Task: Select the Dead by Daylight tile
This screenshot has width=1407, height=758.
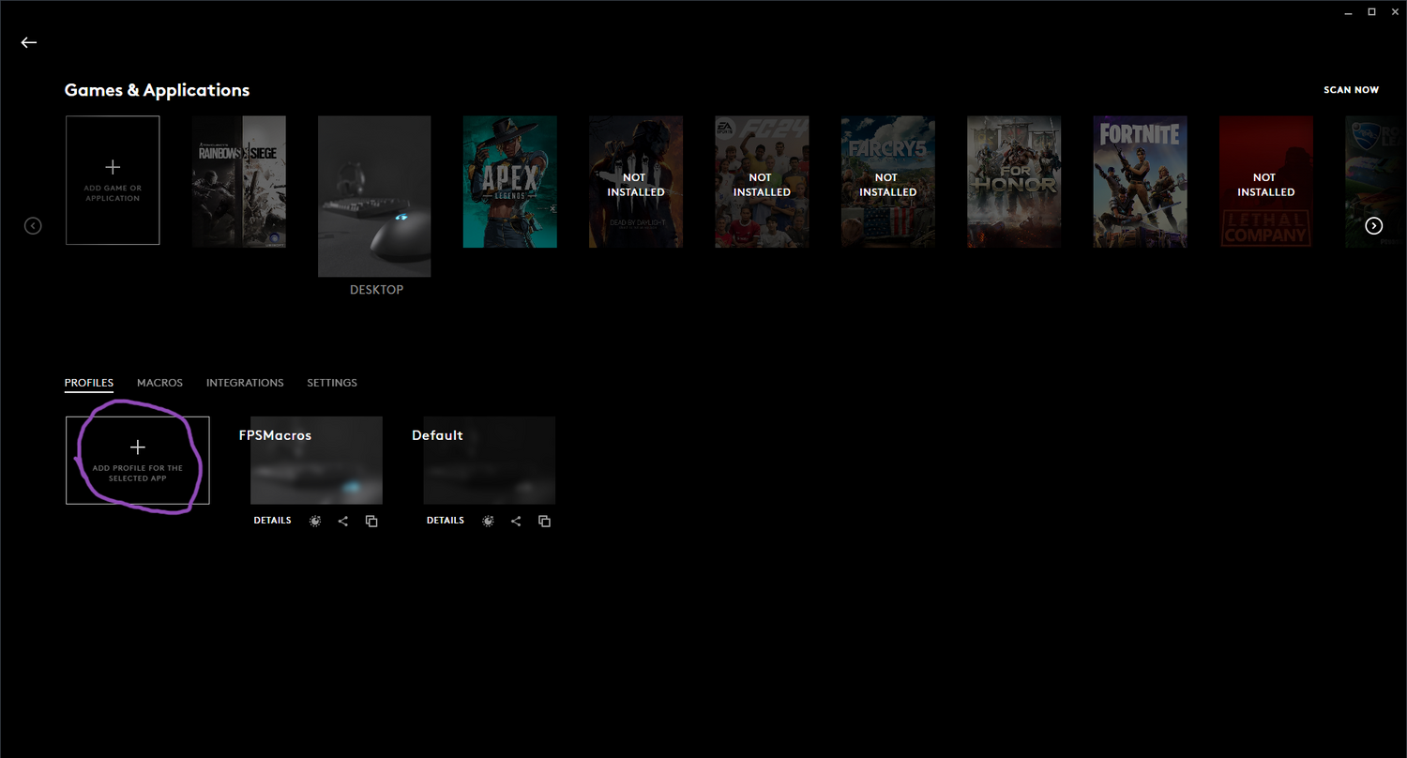Action: (636, 181)
